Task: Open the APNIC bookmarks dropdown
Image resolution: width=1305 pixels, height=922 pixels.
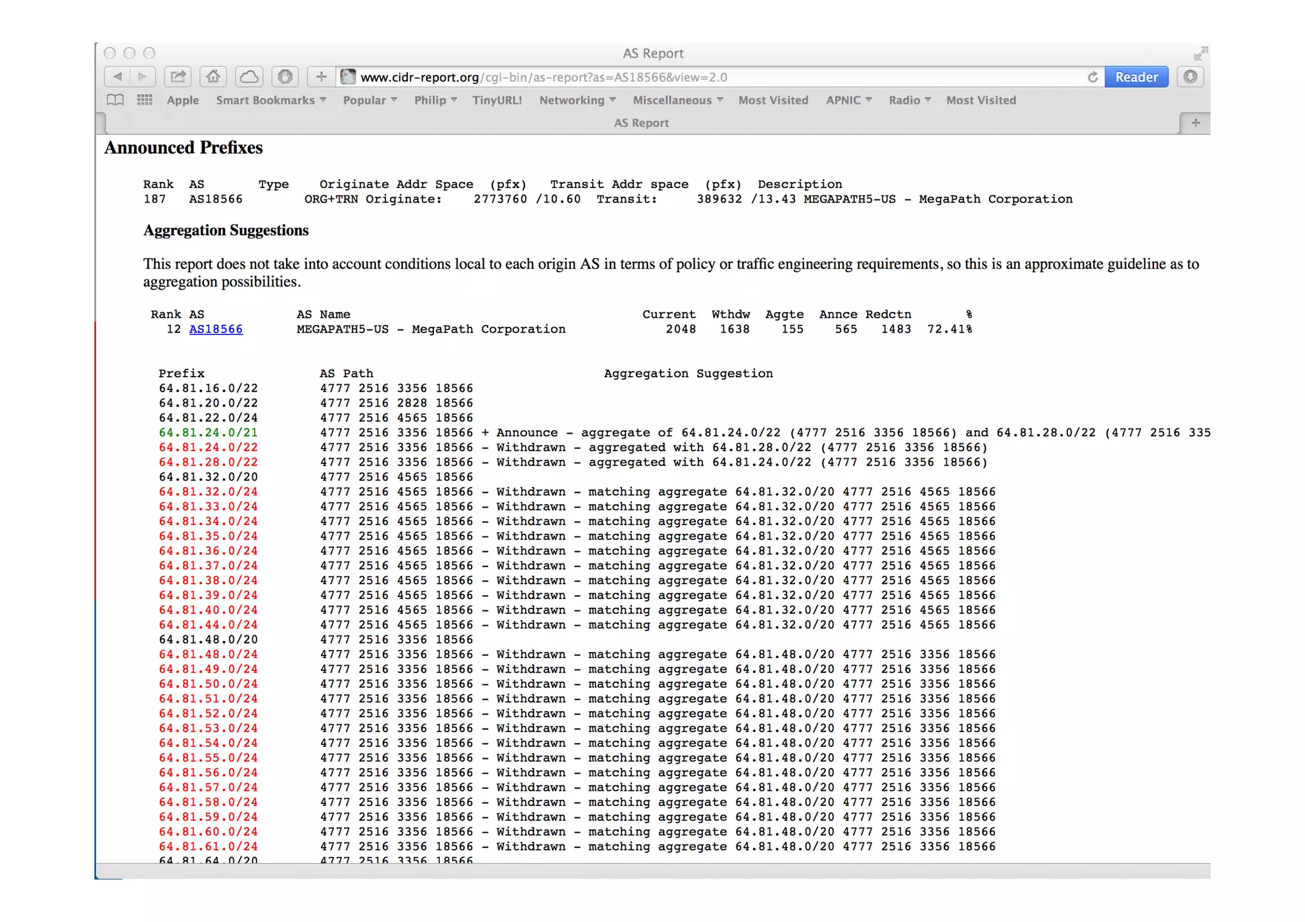Action: point(849,100)
